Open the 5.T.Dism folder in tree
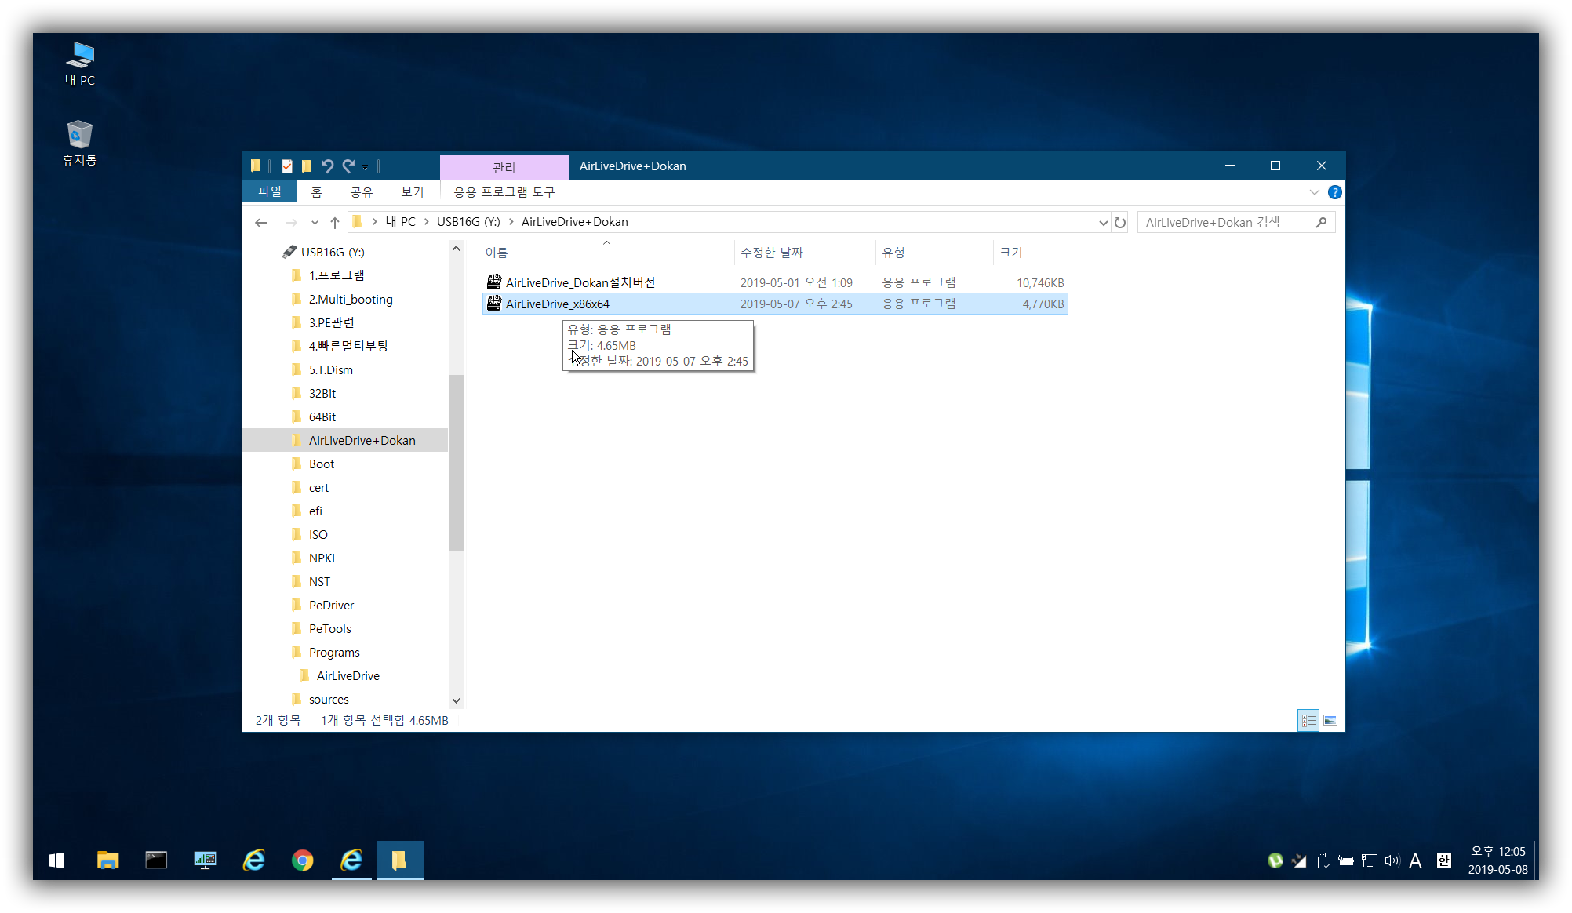The image size is (1572, 913). [330, 370]
